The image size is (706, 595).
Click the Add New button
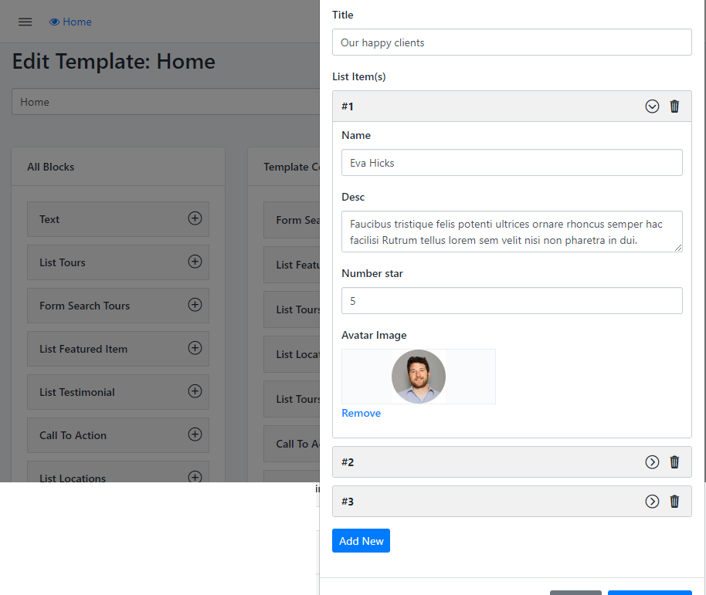pos(361,541)
